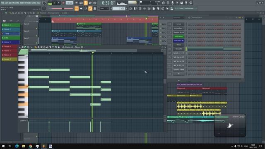
Task: Click the view browser icon
Action: [149, 8]
